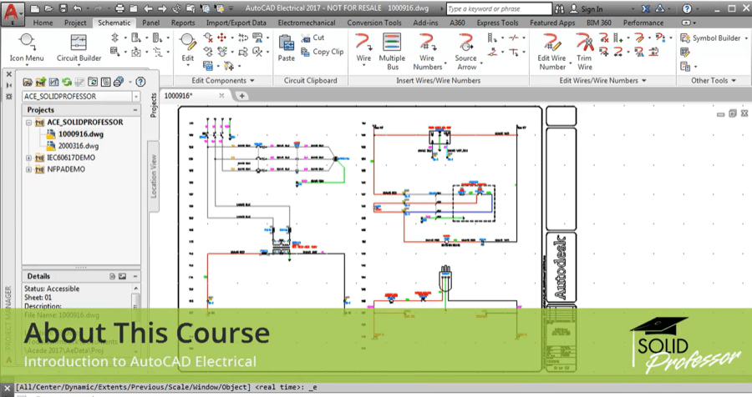Click the Edit Wire Number tool
This screenshot has height=397, width=752.
(x=552, y=51)
